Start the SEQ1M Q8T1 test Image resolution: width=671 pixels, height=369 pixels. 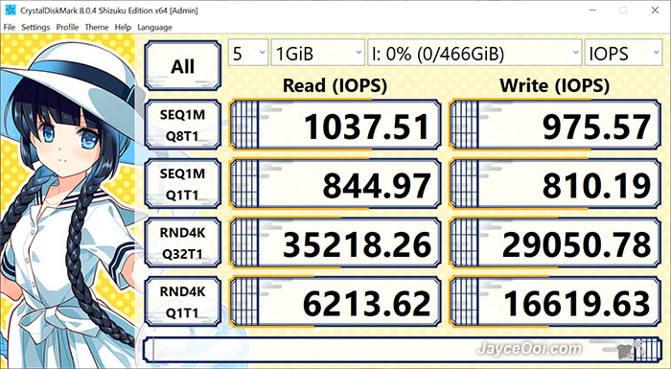pos(183,125)
